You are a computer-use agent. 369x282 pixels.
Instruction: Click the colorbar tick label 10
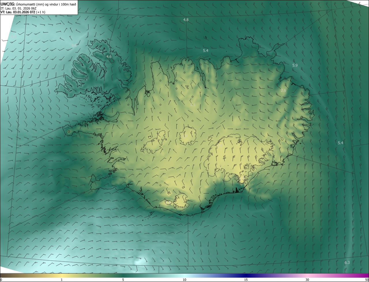click(x=184, y=280)
